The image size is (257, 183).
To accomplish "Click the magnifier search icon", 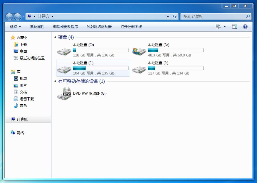I will click(248, 16).
